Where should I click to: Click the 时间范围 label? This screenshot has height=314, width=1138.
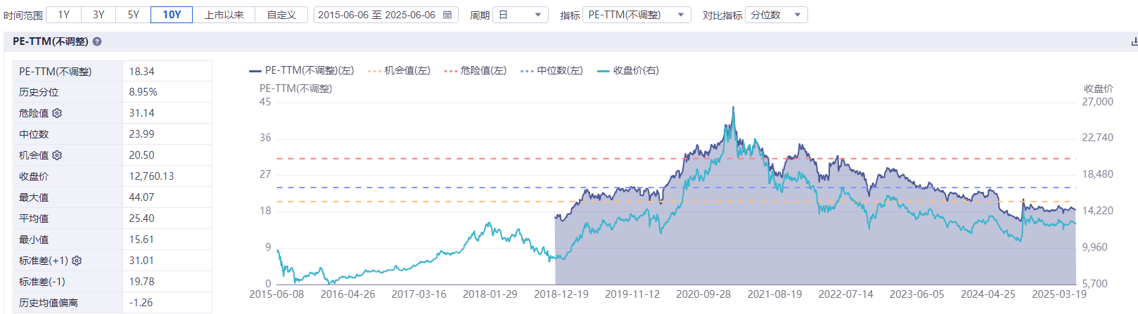pyautogui.click(x=23, y=15)
